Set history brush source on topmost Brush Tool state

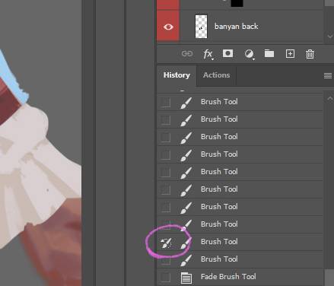tap(166, 102)
